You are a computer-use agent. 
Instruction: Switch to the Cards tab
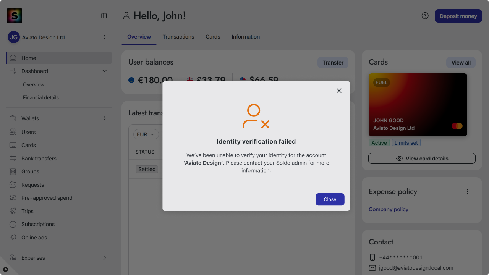click(213, 37)
